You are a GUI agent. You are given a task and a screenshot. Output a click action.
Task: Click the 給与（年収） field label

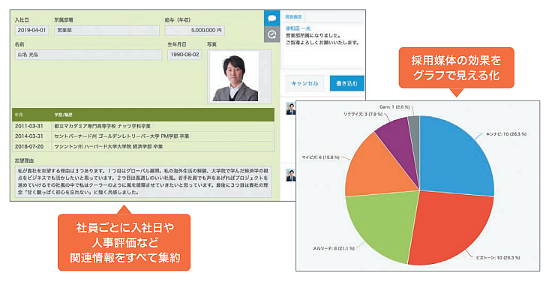[x=178, y=20]
